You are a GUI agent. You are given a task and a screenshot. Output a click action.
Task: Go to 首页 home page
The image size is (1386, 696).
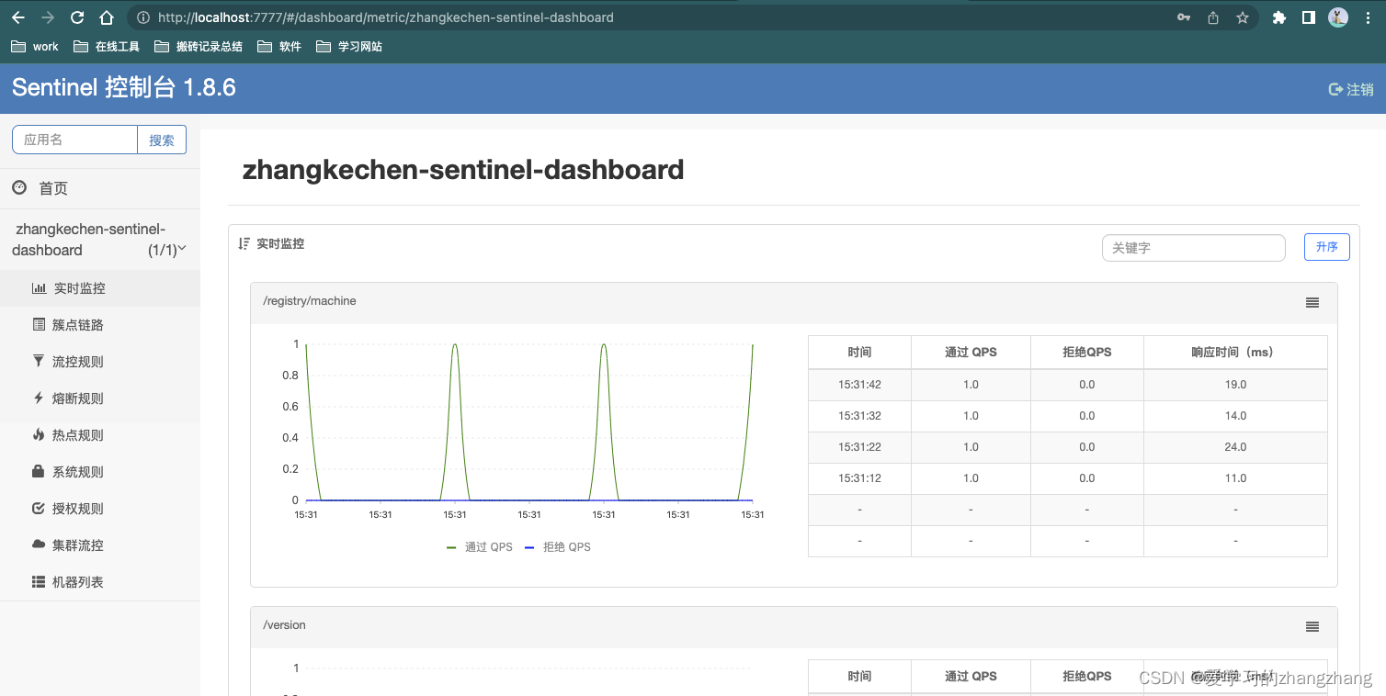point(52,187)
